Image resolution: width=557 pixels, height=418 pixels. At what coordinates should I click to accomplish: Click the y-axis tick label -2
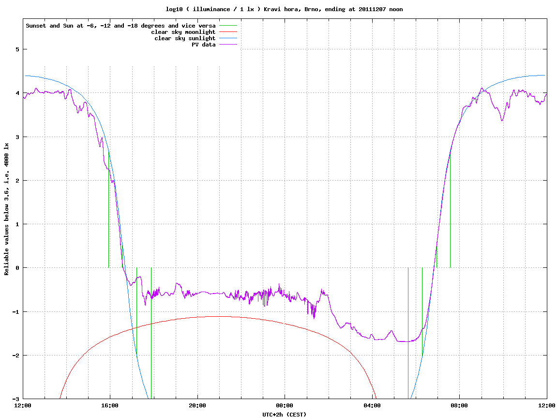tap(15, 356)
